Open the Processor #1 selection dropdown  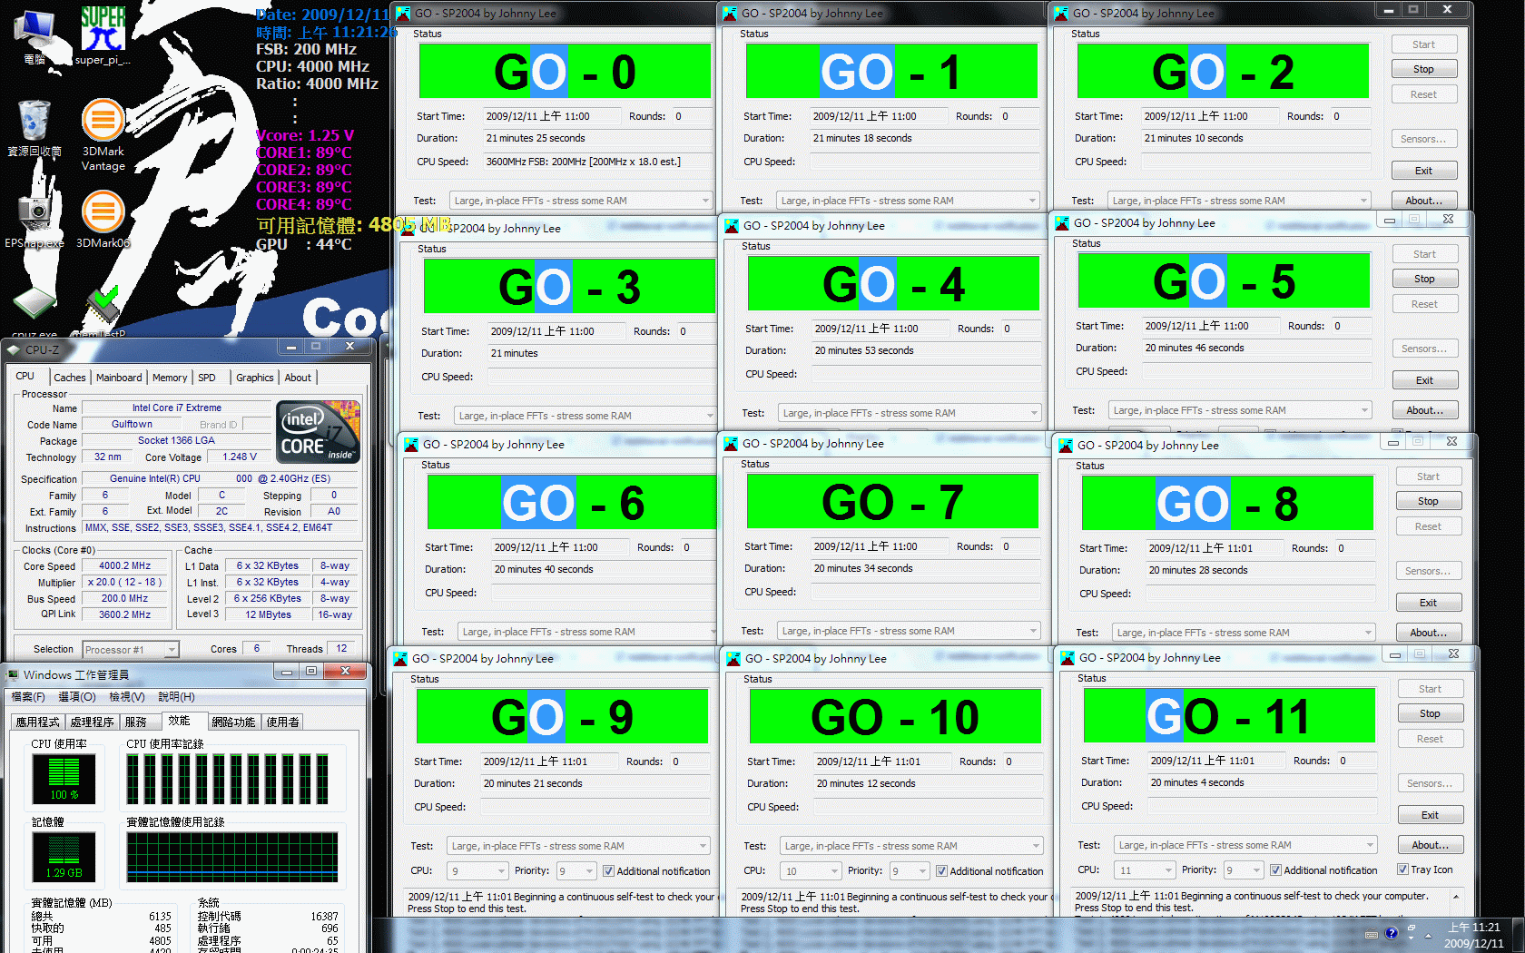tap(131, 649)
